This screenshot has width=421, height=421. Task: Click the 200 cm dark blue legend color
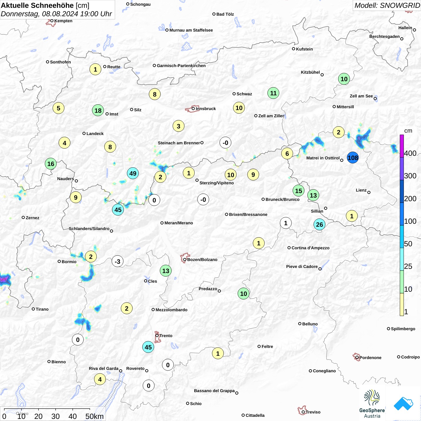point(402,191)
